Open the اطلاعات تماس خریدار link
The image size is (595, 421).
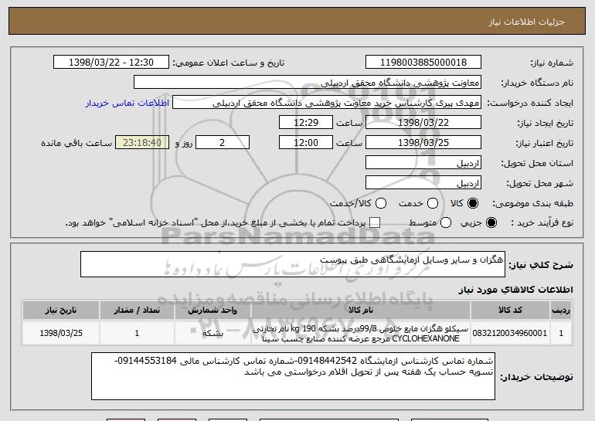[127, 104]
